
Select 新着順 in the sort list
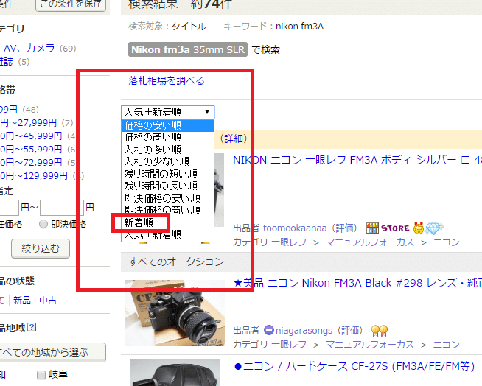coord(167,222)
